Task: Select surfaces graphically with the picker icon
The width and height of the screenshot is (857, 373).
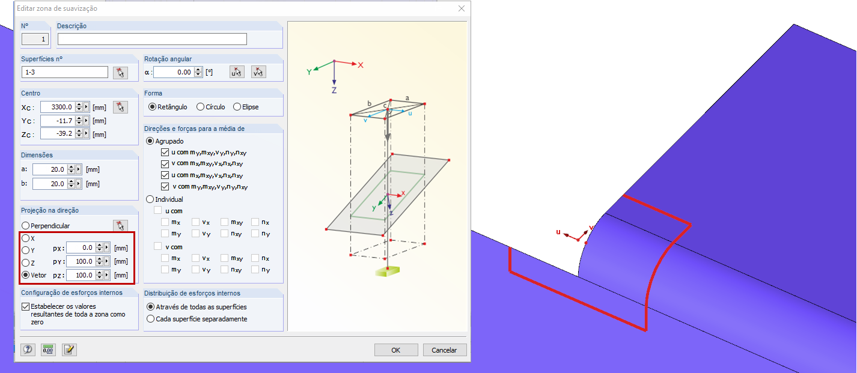Action: [x=120, y=71]
